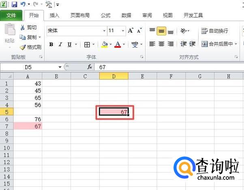Open the Clipboard (剪贴板) dialog launcher
Image resolution: width=244 pixels, height=190 pixels.
41,57
